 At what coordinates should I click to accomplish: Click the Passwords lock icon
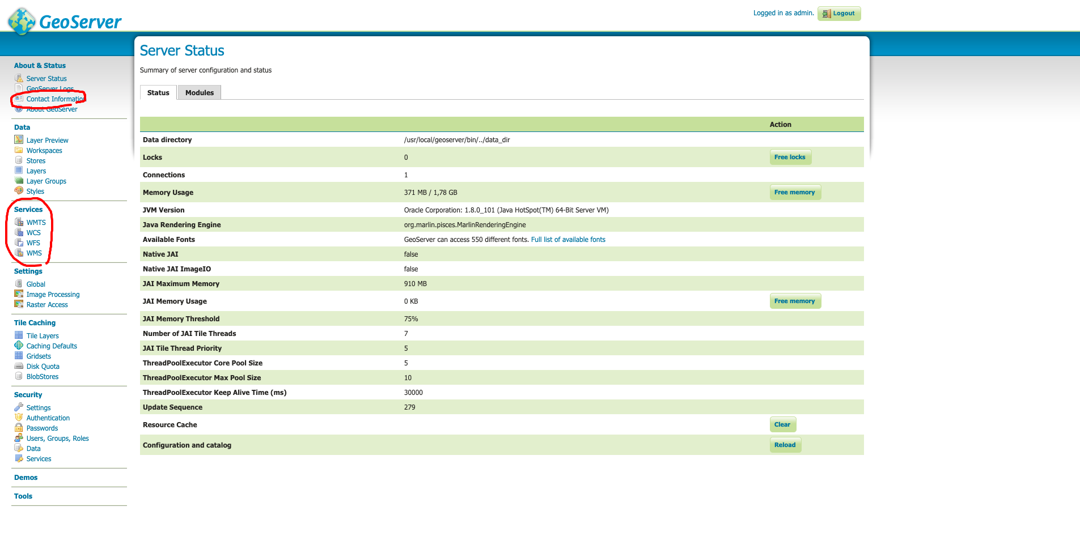coord(19,428)
